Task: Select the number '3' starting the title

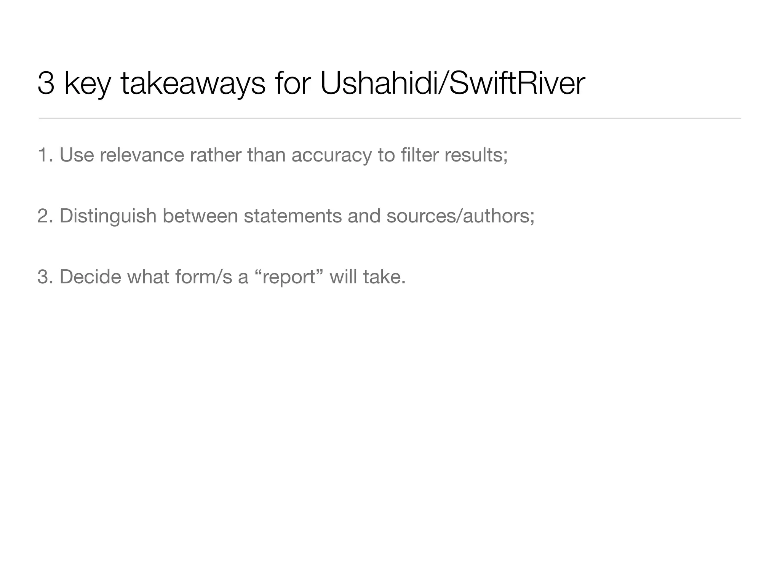Action: point(46,84)
